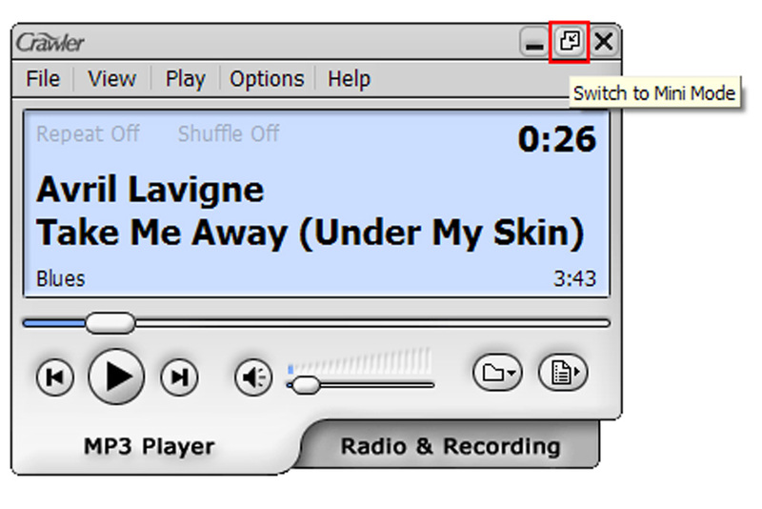Close the Crawler player window
Screen dimensions: 762x509
pos(604,42)
